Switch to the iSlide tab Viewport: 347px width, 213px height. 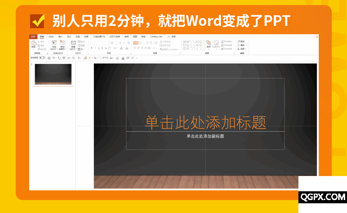(51, 37)
